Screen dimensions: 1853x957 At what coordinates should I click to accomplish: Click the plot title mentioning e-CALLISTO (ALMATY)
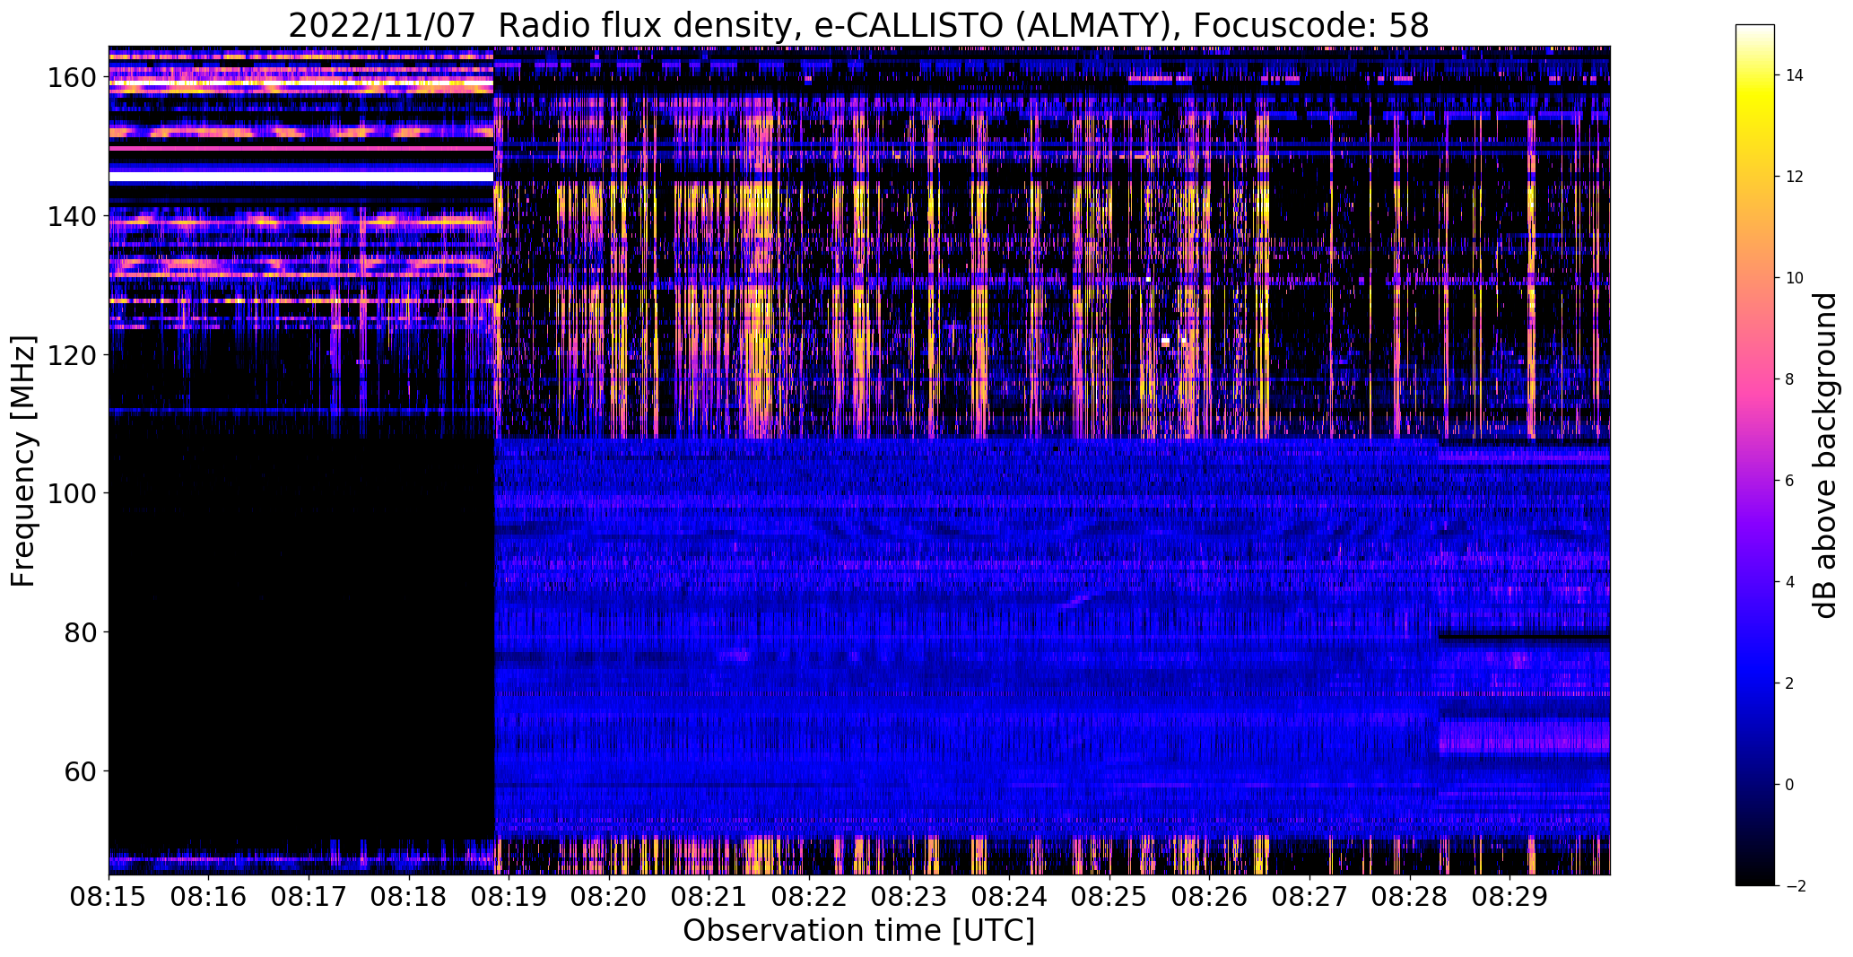point(858,25)
